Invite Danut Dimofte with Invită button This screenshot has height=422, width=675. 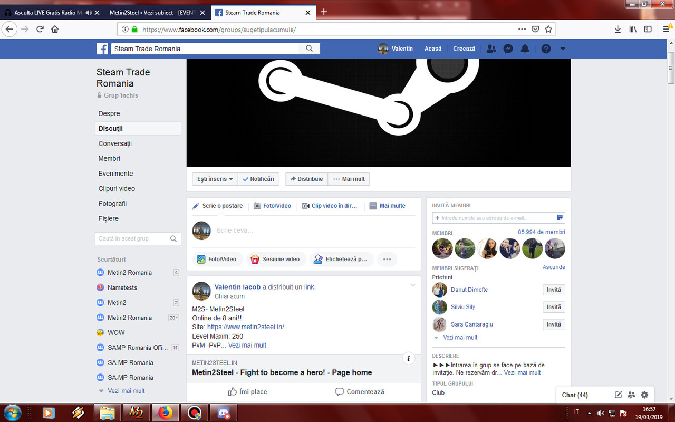(x=554, y=290)
